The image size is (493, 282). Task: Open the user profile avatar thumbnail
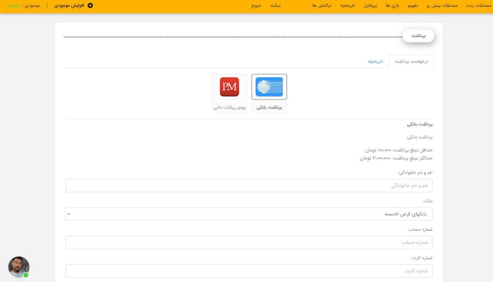(x=18, y=267)
